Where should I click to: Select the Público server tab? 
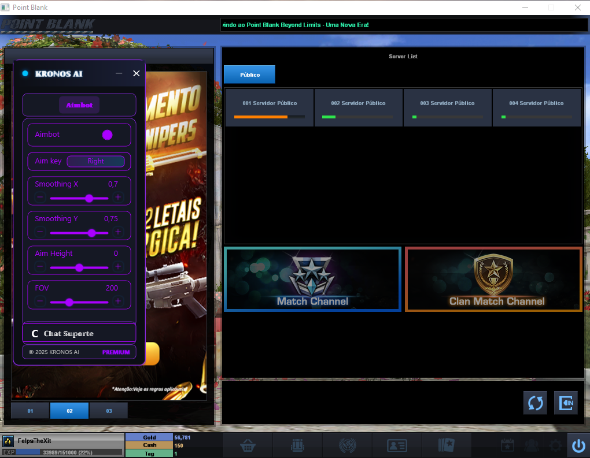point(249,75)
